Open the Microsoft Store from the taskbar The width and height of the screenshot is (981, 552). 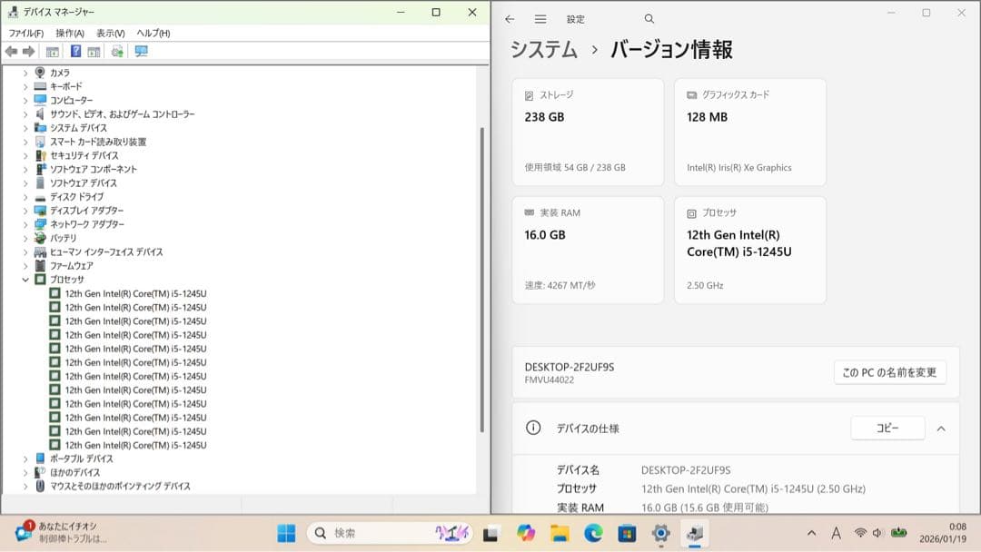click(626, 534)
